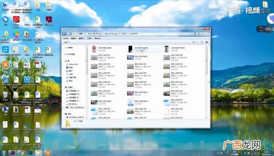Refresh the folder from the address bar
The width and height of the screenshot is (274, 156).
click(193, 34)
